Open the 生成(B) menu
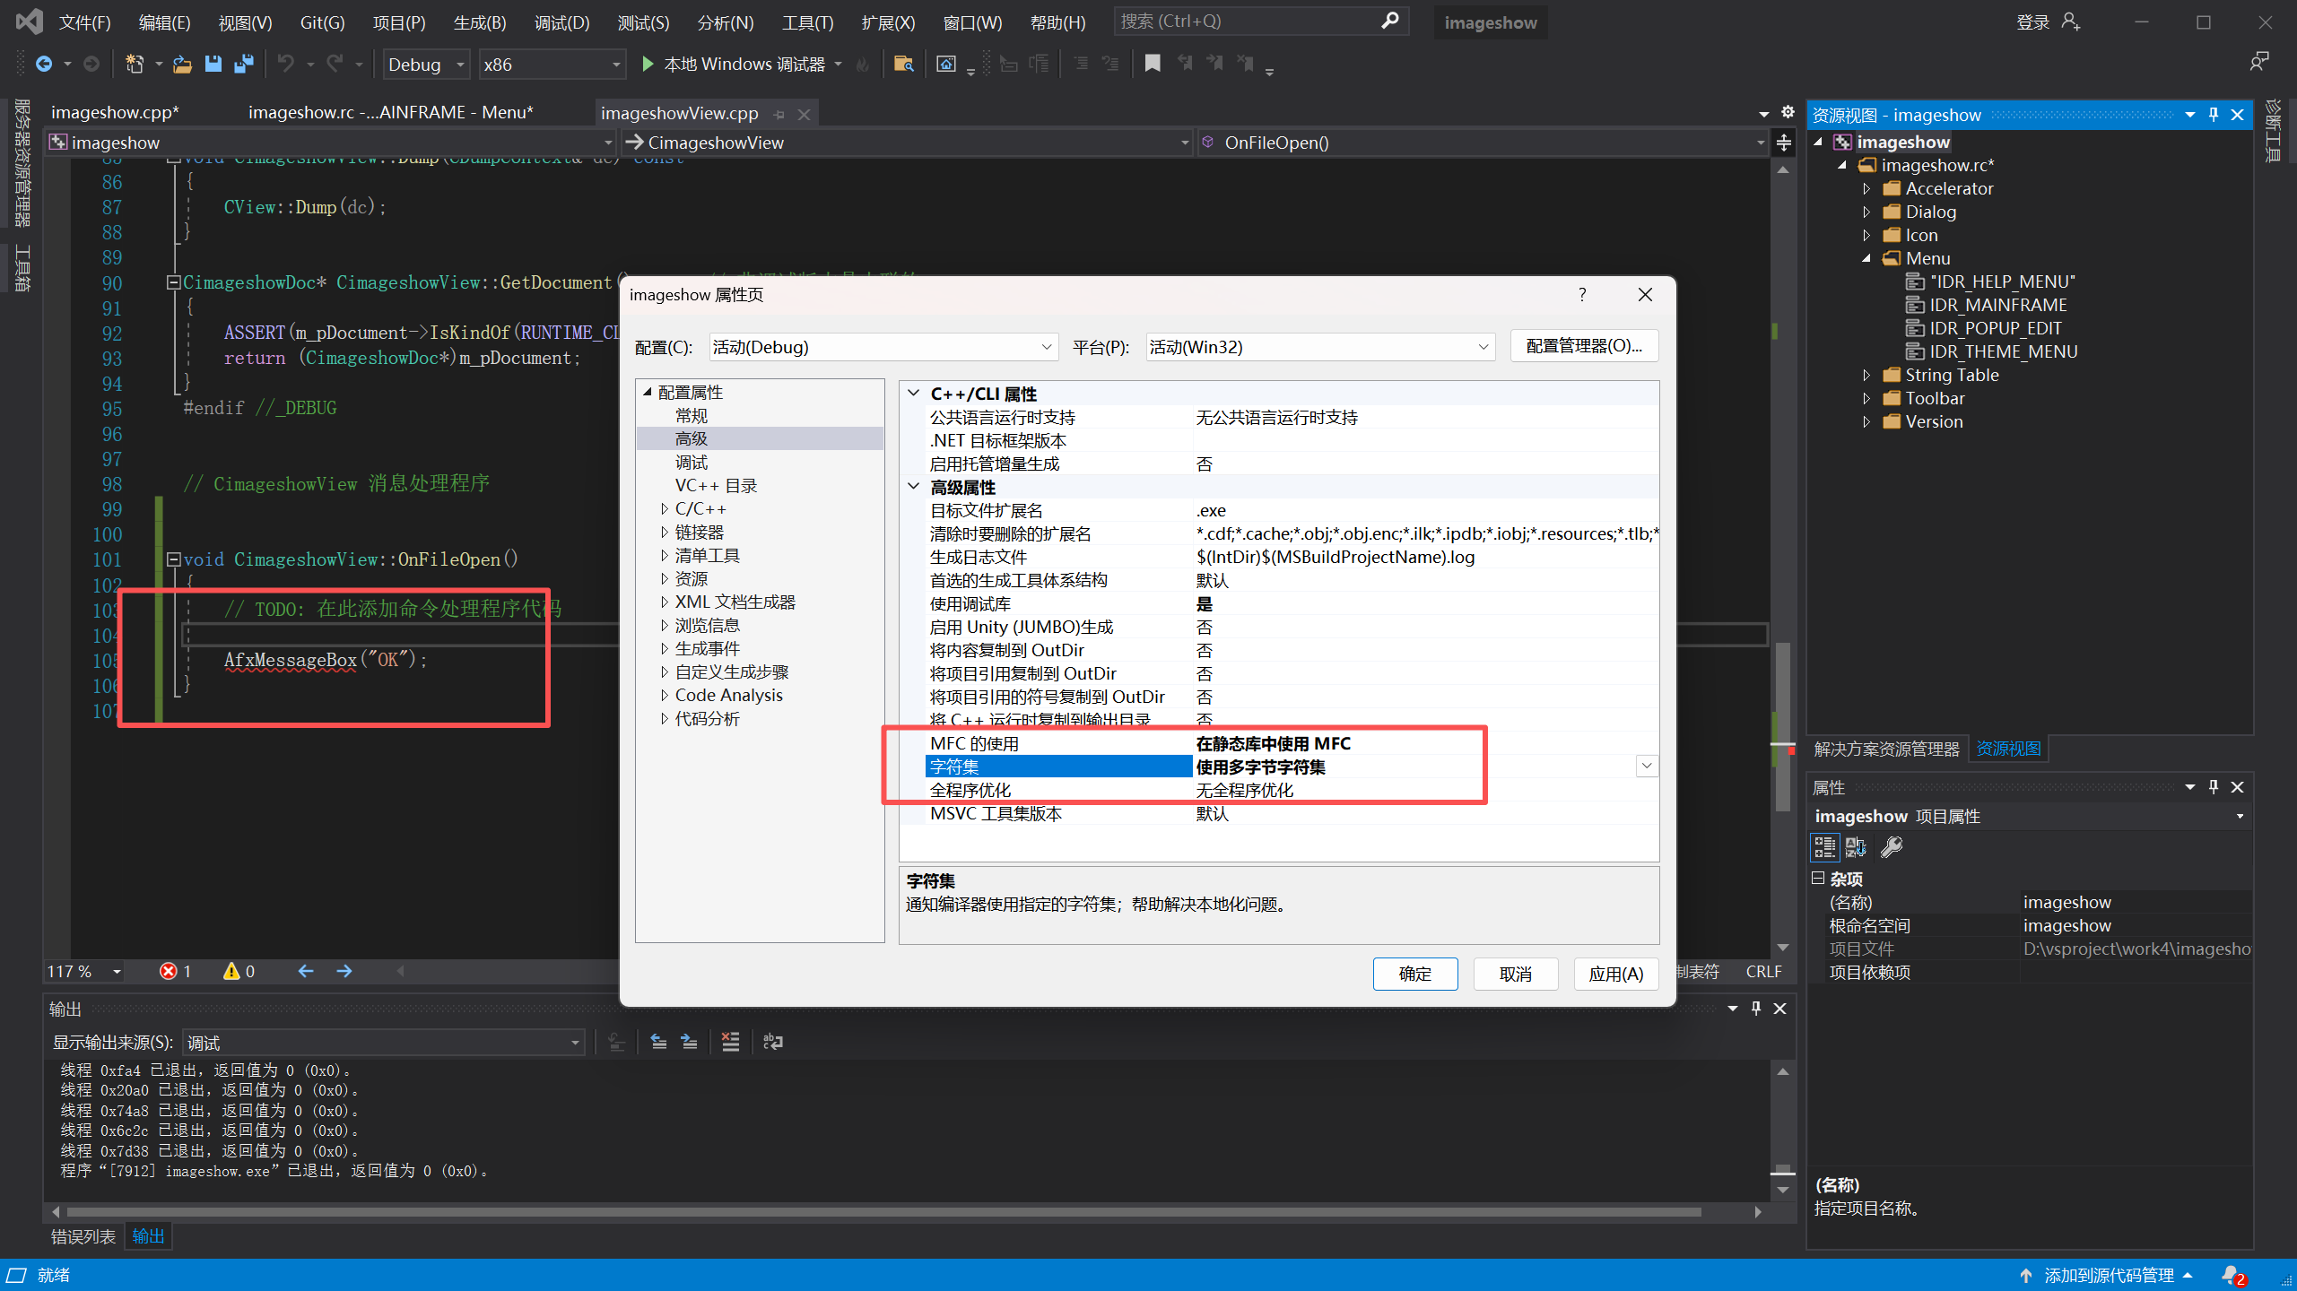Screen dimensions: 2297x1291 pos(480,22)
